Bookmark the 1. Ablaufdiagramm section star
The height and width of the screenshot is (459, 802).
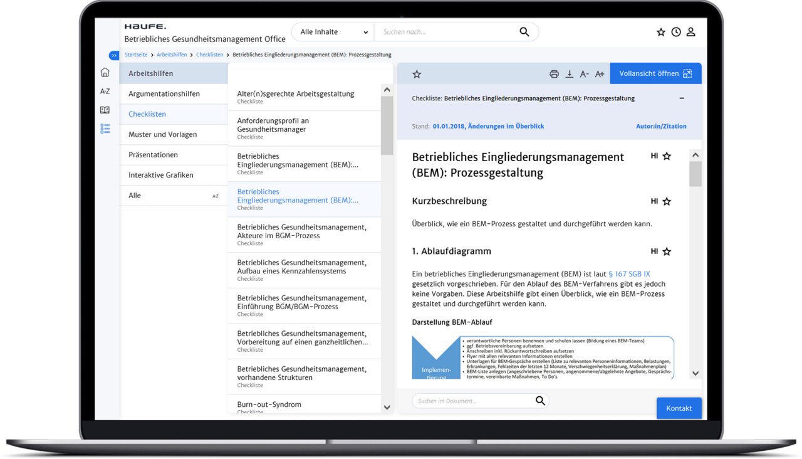point(667,251)
